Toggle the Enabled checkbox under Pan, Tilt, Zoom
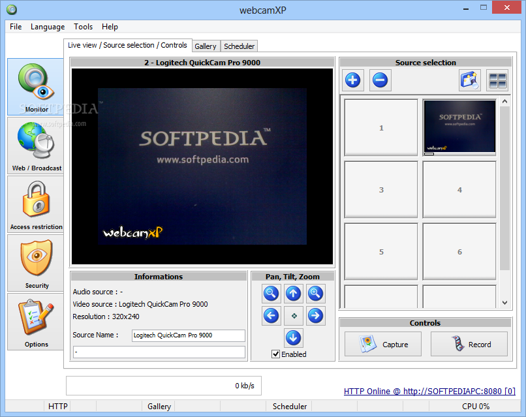Screen dimensions: 526x417 point(275,354)
